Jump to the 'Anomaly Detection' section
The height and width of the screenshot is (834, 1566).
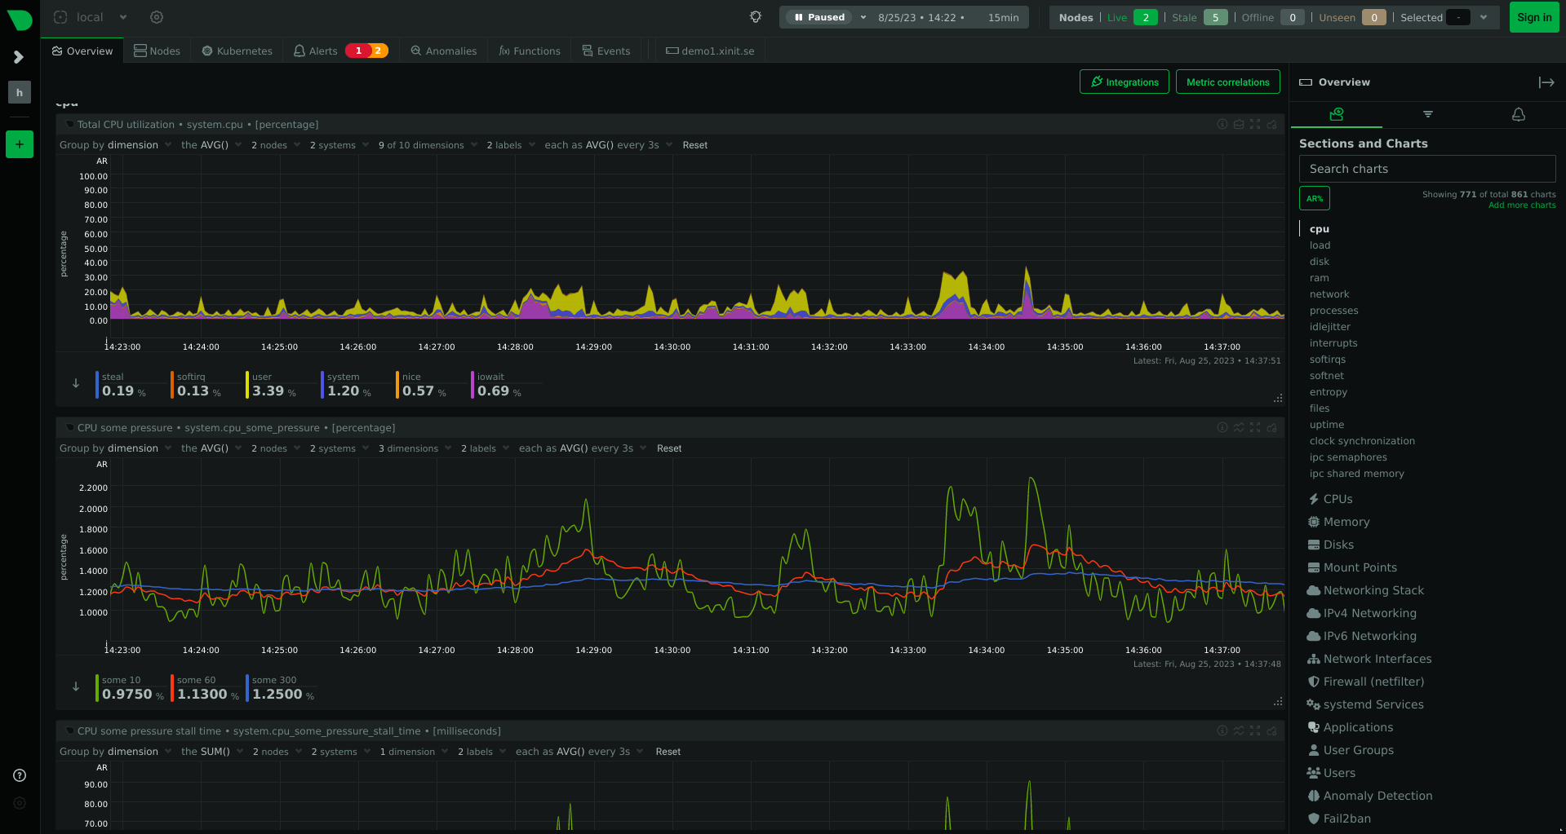[1377, 796]
